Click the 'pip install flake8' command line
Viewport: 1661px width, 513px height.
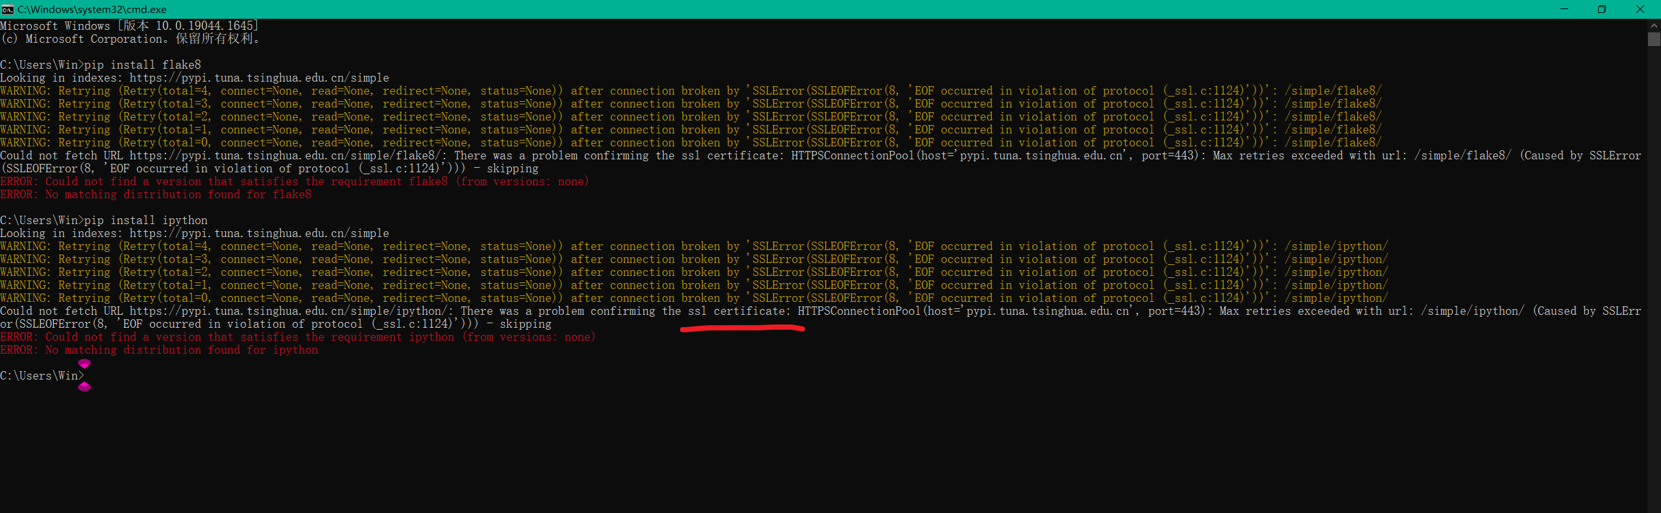click(x=143, y=65)
